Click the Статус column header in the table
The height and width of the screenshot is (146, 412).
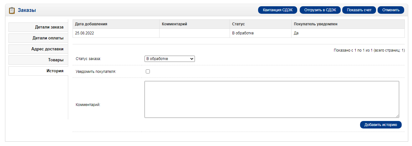[238, 24]
